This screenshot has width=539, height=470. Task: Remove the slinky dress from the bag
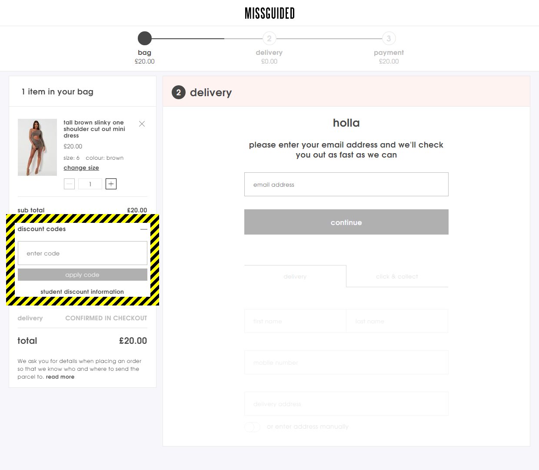pos(142,124)
